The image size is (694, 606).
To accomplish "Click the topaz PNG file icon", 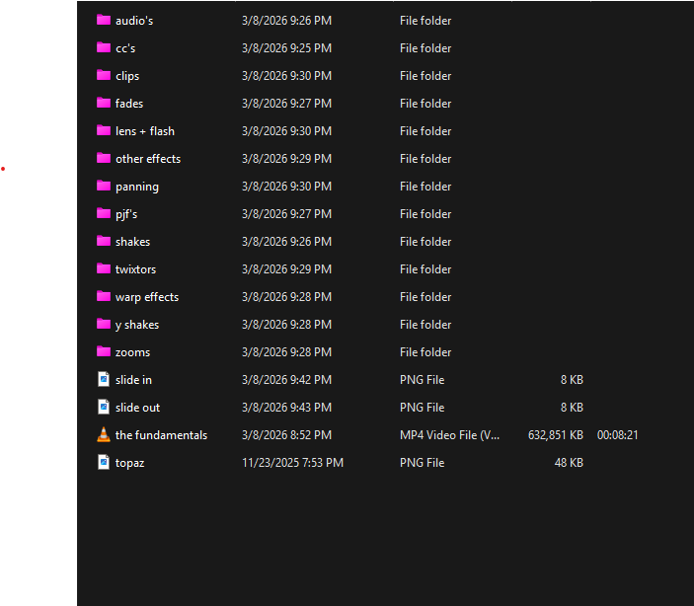I will 104,462.
